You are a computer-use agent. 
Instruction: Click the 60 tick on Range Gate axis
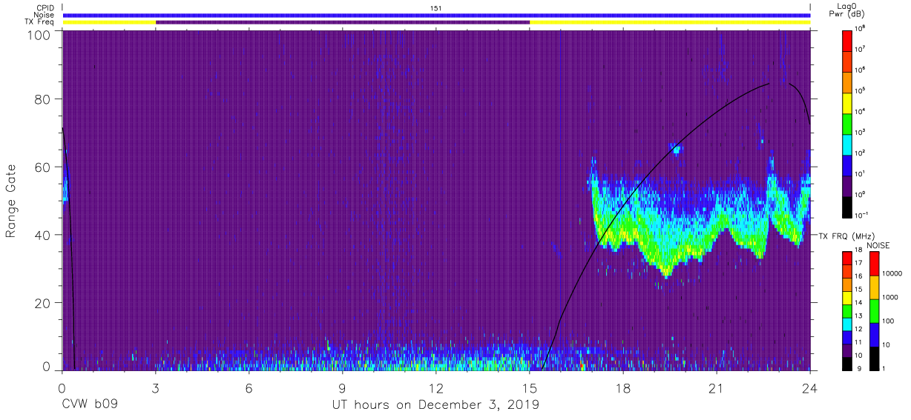tap(42, 167)
